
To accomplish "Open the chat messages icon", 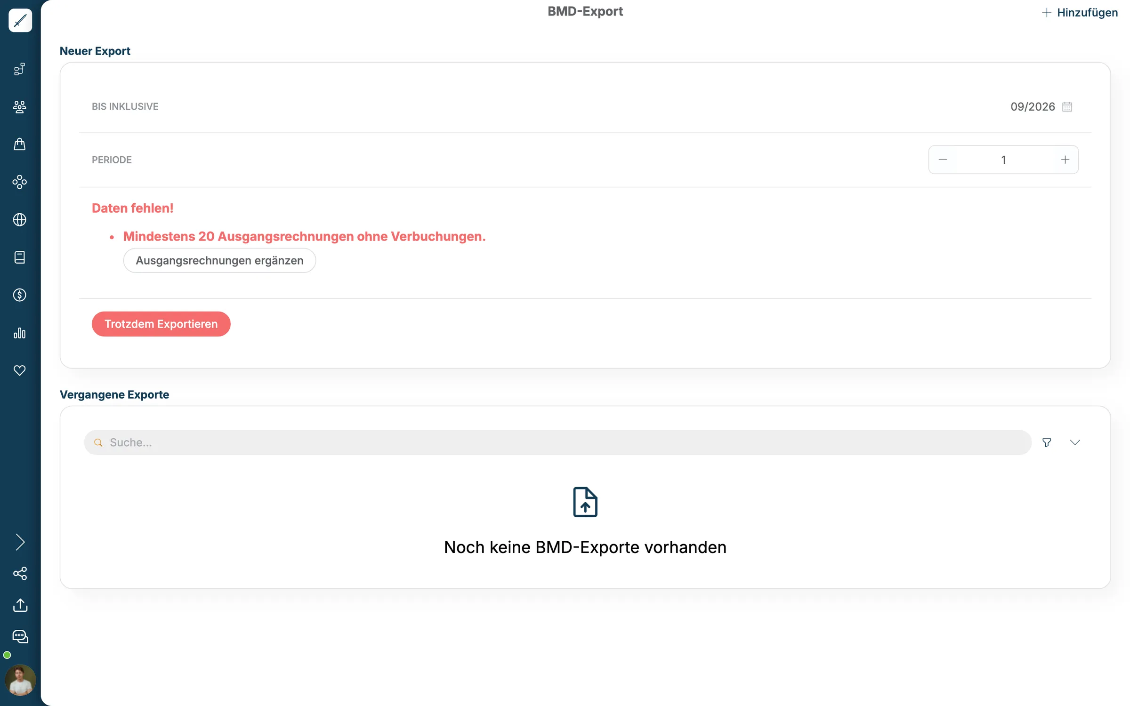I will pyautogui.click(x=20, y=637).
